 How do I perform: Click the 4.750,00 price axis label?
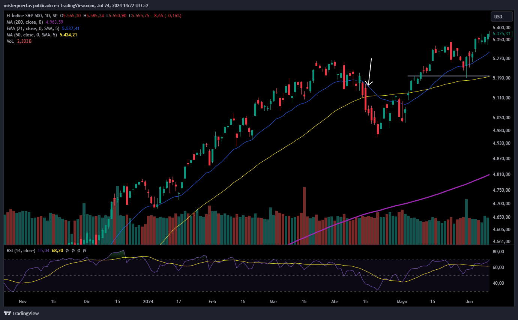502,190
